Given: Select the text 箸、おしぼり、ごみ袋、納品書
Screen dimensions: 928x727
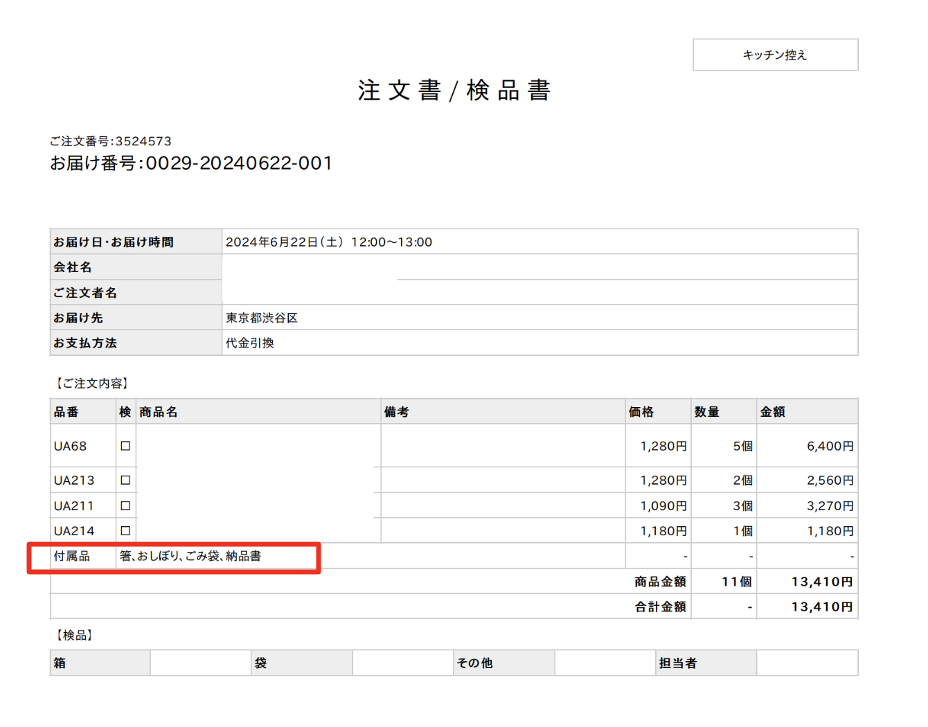Looking at the screenshot, I should [x=190, y=556].
